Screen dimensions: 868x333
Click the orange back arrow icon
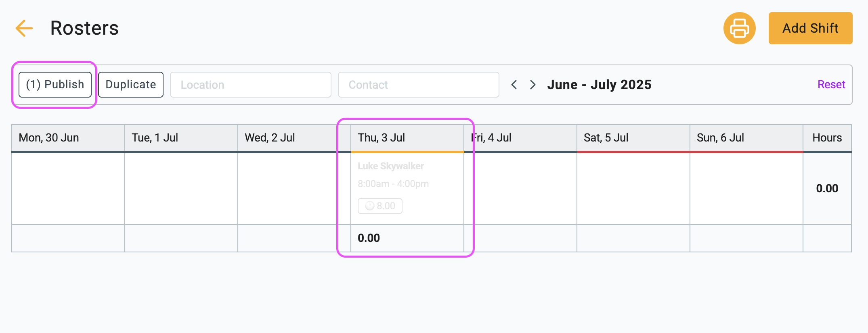point(24,28)
